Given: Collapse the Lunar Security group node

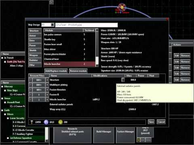Looking at the screenshot, I should click(8, 118).
